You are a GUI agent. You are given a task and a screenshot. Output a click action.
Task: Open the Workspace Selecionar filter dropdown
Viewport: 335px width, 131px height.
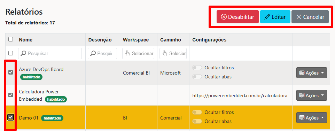tap(138, 53)
